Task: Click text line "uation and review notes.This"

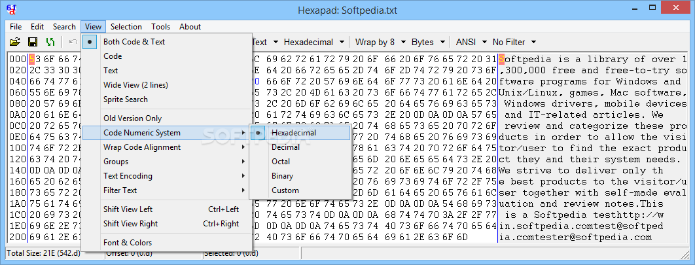Action: tap(580, 204)
